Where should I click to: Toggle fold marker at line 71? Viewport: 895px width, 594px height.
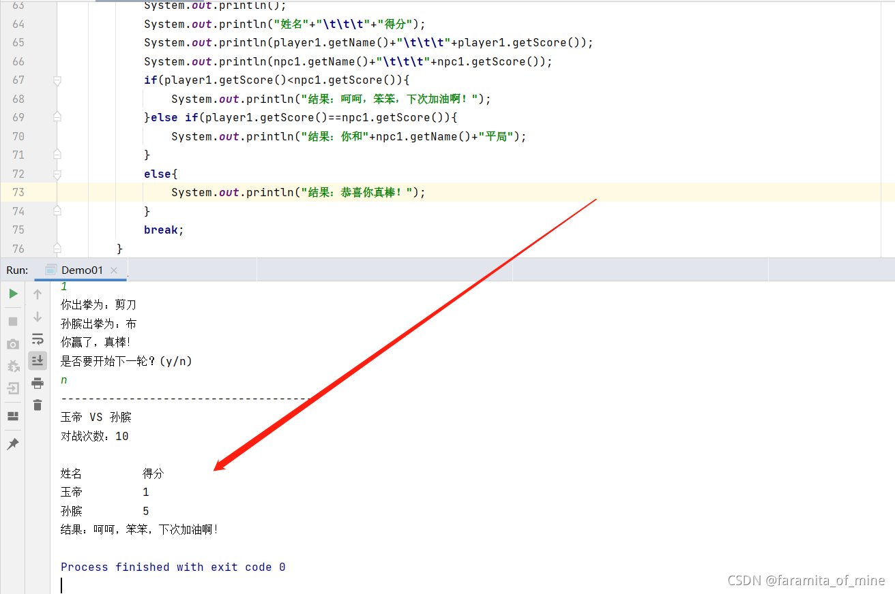(57, 155)
